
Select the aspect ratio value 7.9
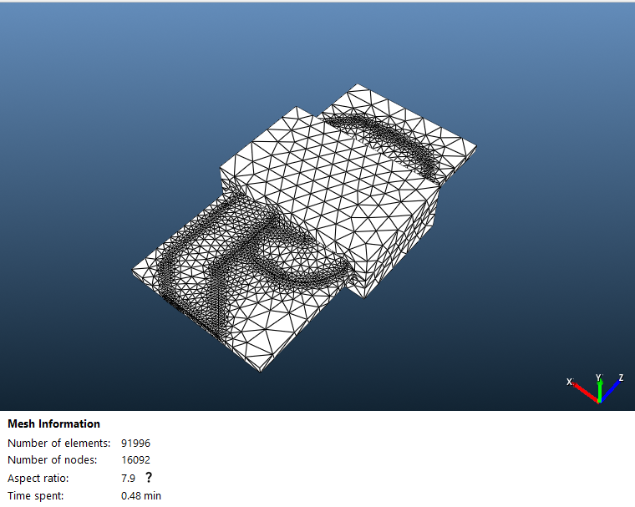point(128,479)
